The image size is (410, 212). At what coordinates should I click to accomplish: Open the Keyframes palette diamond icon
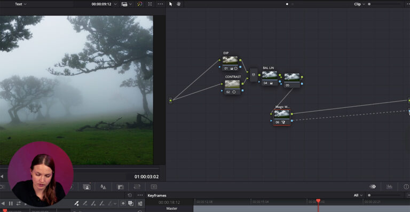click(x=373, y=187)
